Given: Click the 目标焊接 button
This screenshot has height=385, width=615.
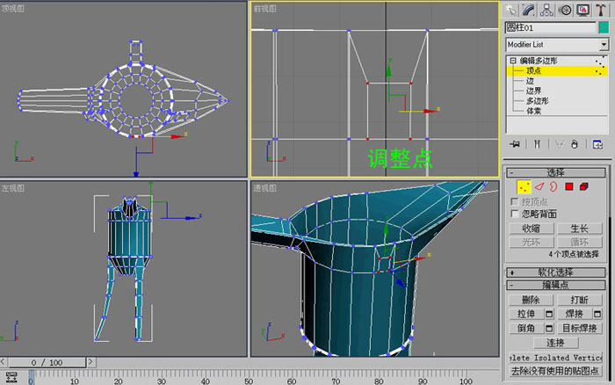Looking at the screenshot, I should click(580, 328).
